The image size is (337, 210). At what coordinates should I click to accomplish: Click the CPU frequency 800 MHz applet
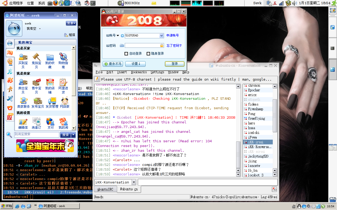(x=129, y=3)
